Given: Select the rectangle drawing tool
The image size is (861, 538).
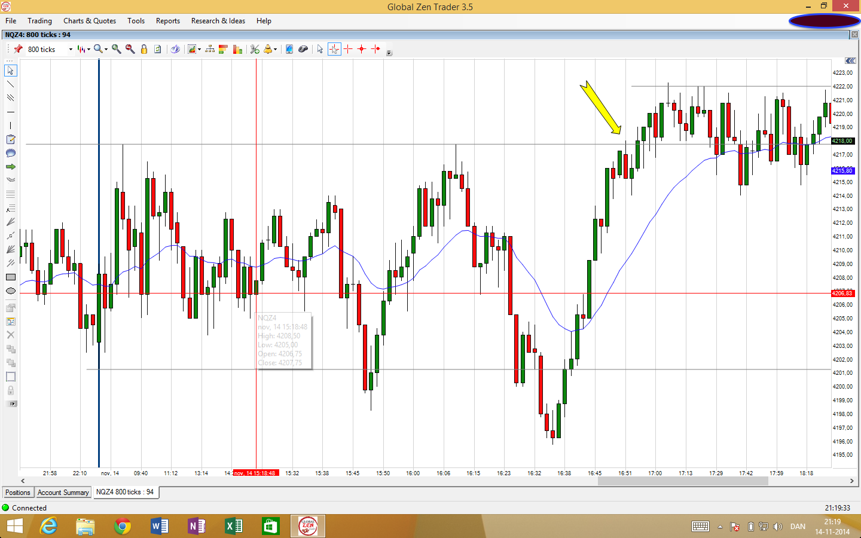Looking at the screenshot, I should 10,277.
